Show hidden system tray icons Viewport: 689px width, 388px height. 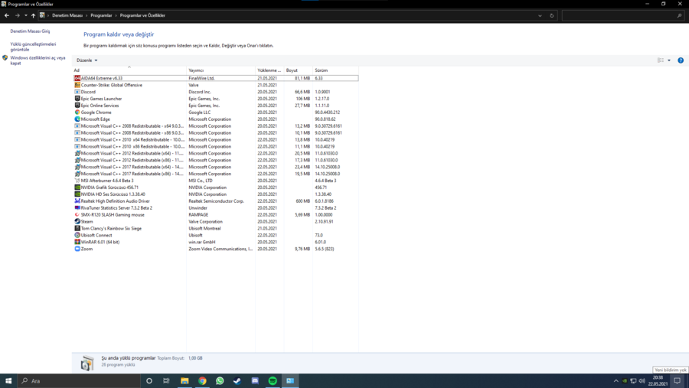point(616,381)
